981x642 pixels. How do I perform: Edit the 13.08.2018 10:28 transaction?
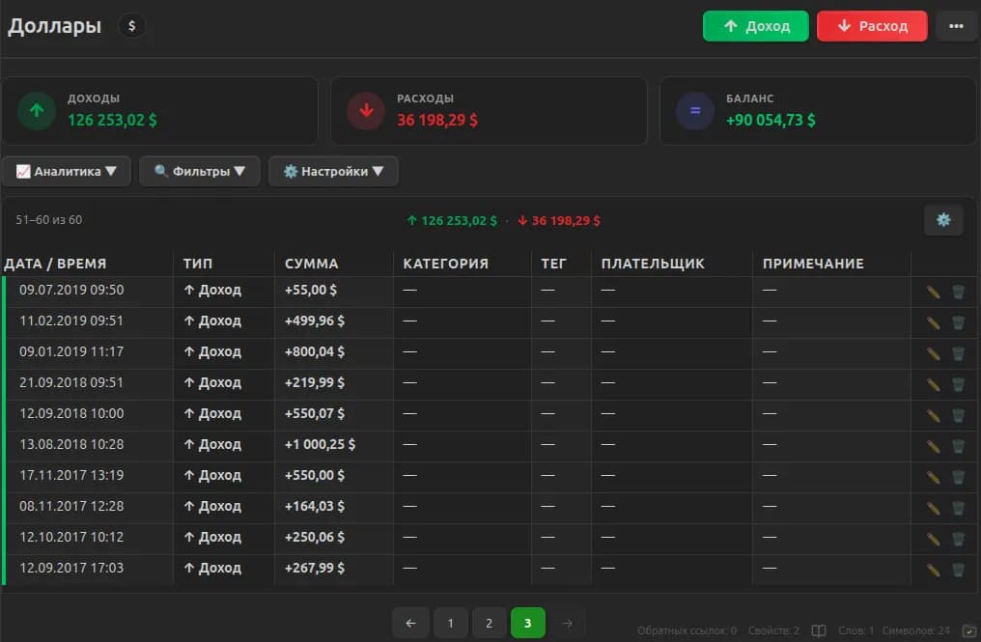point(933,446)
